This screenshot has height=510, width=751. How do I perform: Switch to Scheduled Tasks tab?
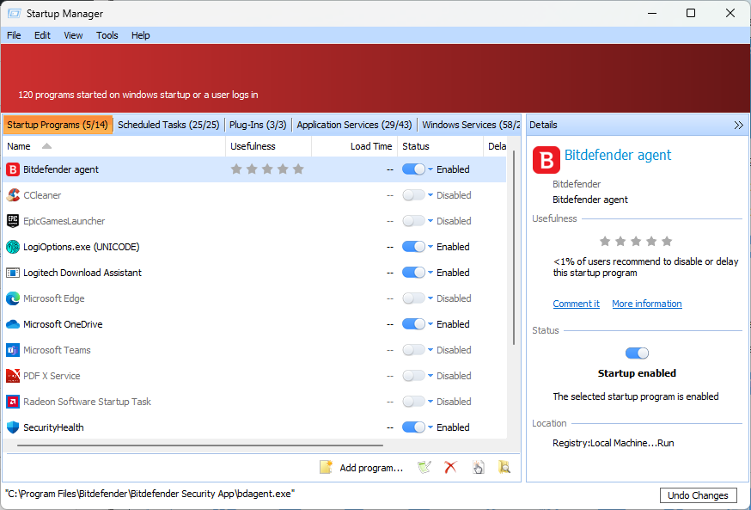pos(168,125)
